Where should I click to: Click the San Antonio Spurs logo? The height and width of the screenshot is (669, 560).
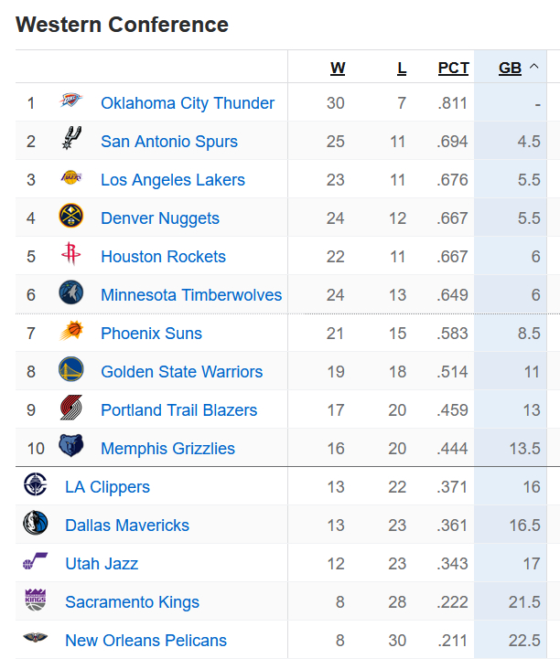(71, 141)
